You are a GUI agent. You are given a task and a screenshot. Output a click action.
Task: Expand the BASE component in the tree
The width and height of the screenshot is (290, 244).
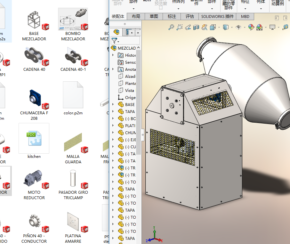click(113, 104)
